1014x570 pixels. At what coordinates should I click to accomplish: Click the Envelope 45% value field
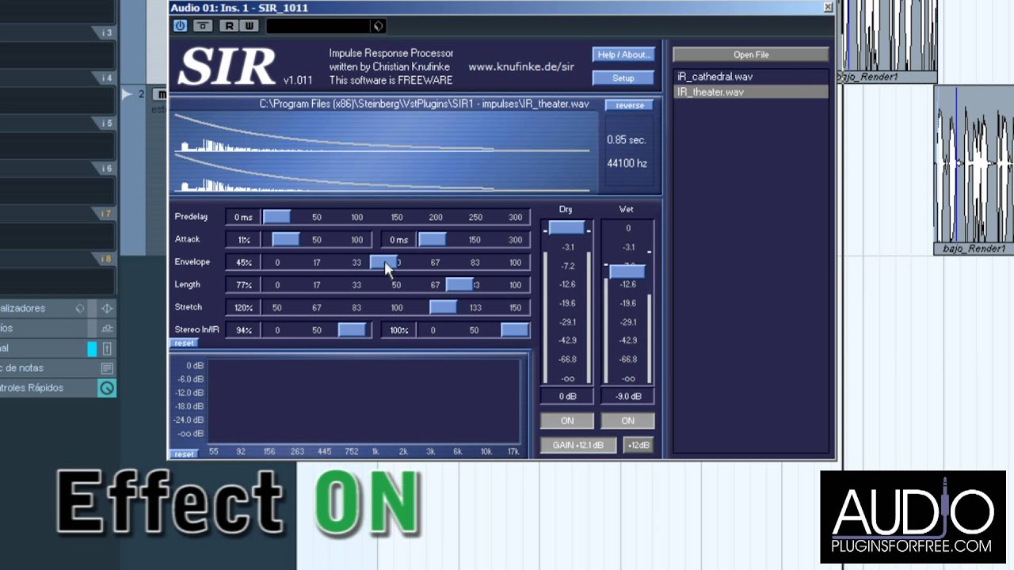coord(243,262)
